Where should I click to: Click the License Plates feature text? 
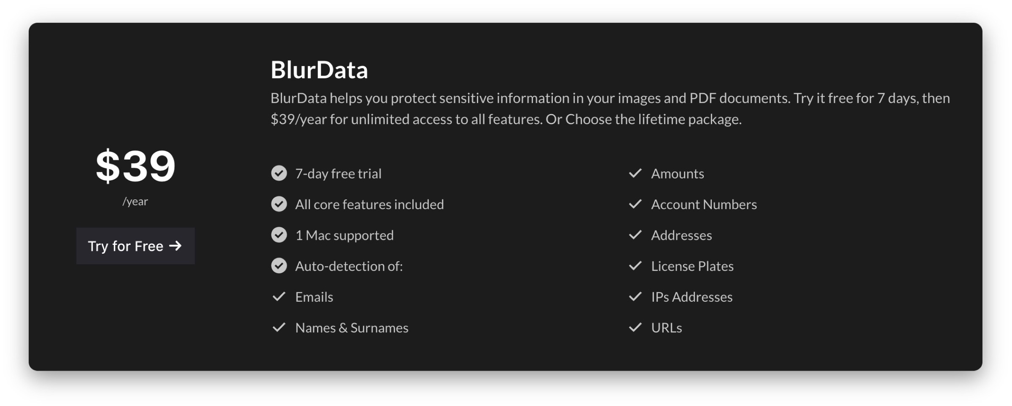(692, 266)
